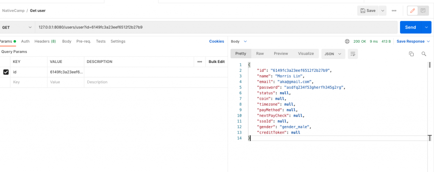The image size is (434, 172).
Task: Open the Cookies link
Action: click(x=217, y=41)
